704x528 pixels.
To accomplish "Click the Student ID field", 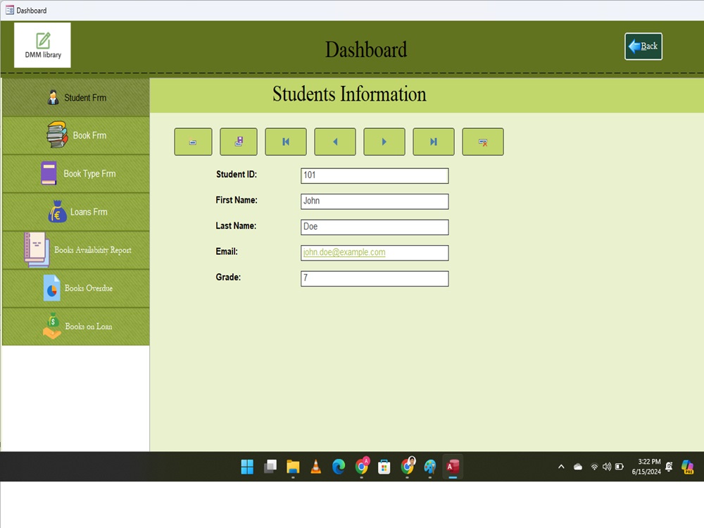I will 375,175.
